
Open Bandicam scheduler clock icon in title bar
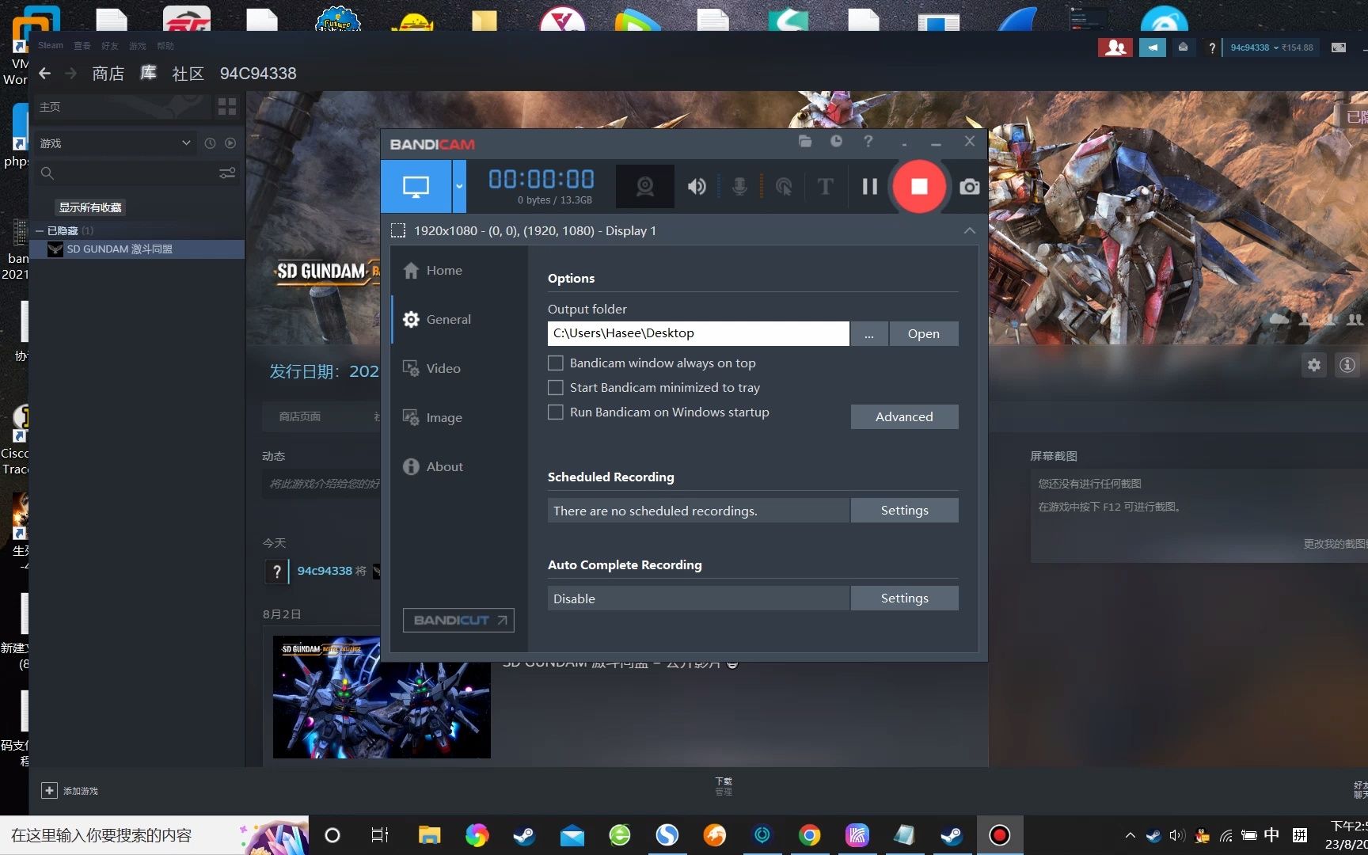point(836,142)
